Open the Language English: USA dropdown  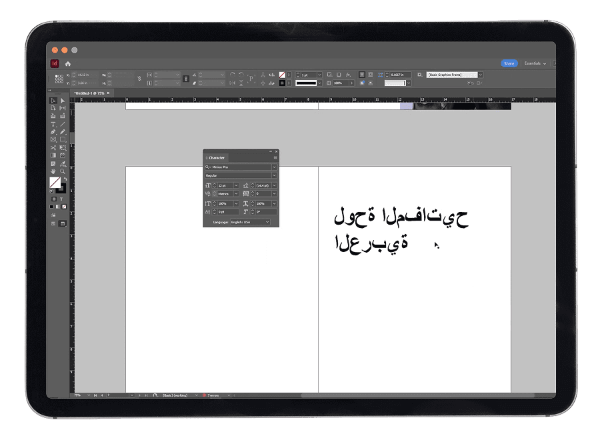[250, 222]
